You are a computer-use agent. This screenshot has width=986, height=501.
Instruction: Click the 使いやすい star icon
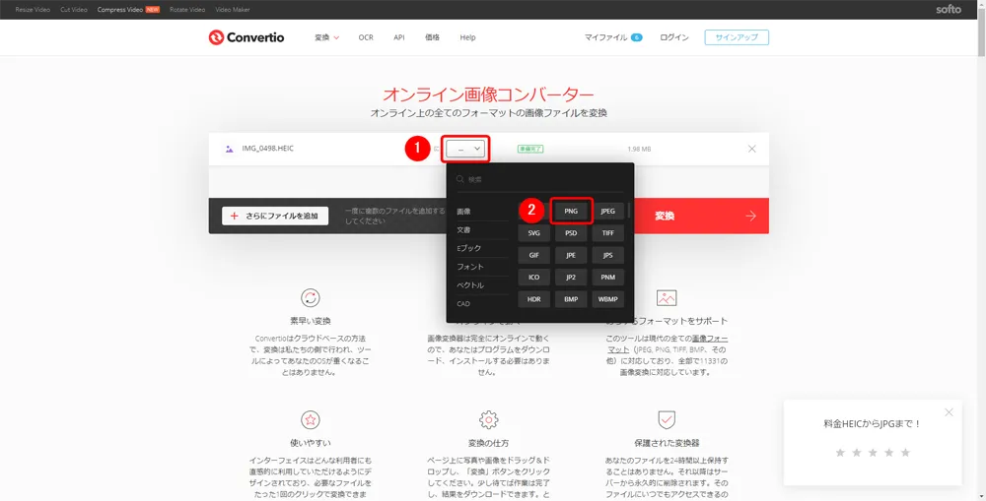310,419
